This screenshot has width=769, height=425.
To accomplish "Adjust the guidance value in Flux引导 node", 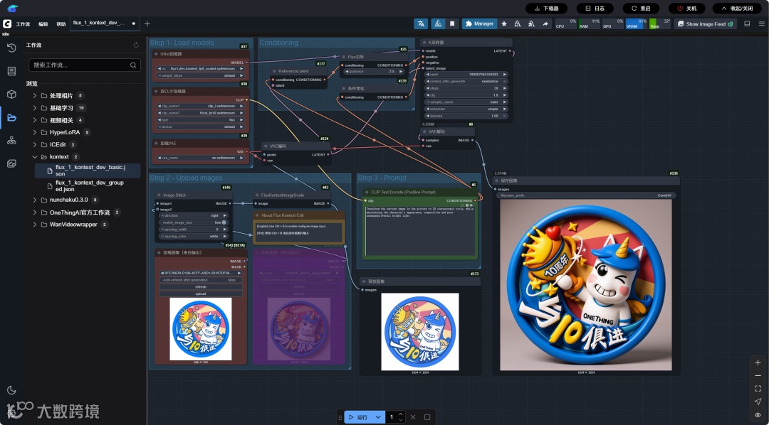I will [372, 72].
